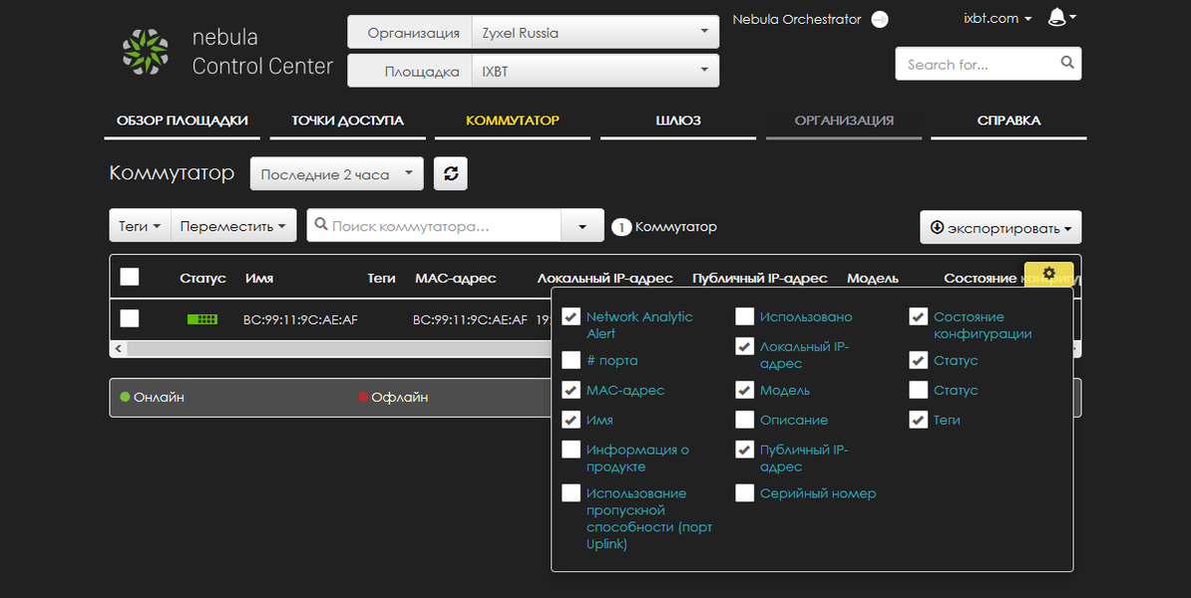Click the search magnifier icon in top search box
This screenshot has height=598, width=1191.
coord(1067,63)
